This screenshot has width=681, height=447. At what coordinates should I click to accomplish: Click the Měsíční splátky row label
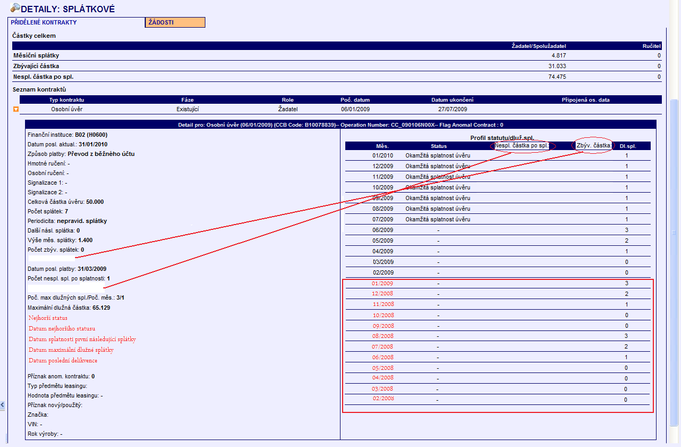pos(36,55)
